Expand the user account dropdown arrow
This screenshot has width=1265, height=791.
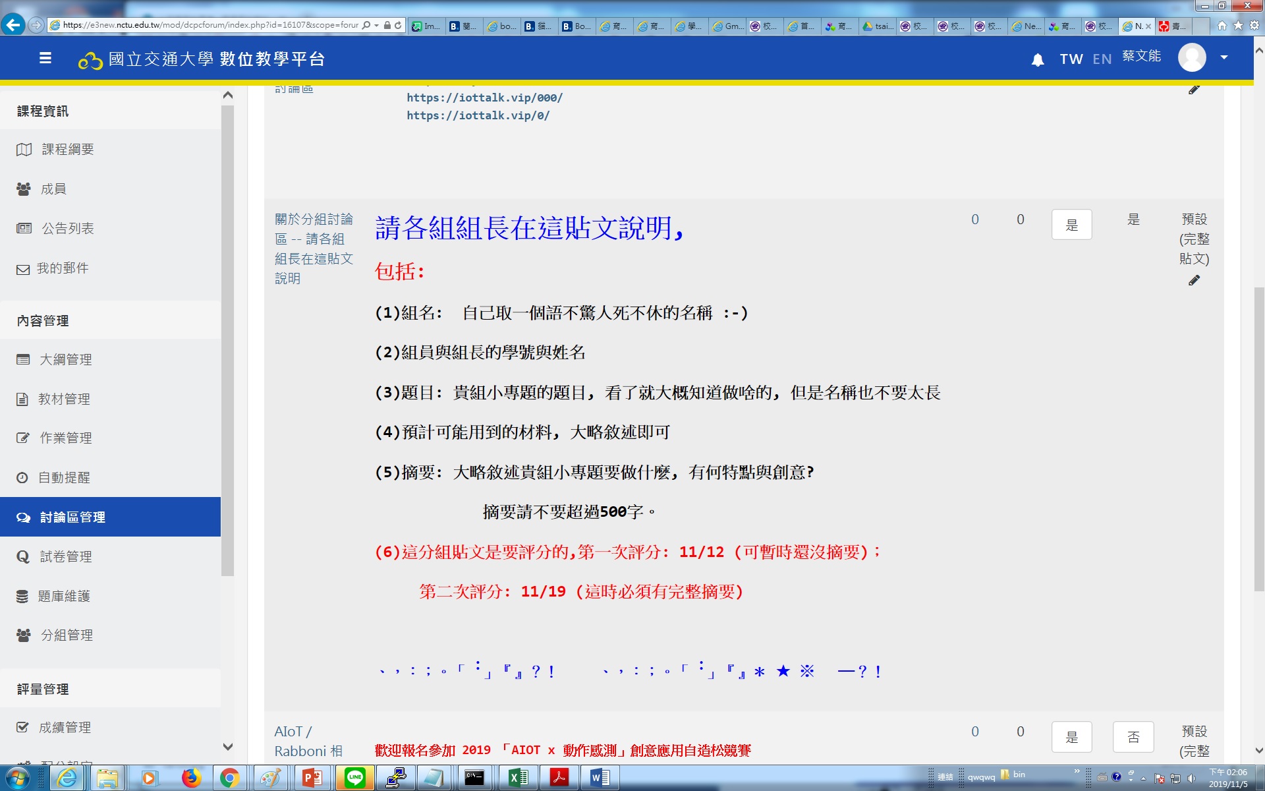(x=1224, y=57)
